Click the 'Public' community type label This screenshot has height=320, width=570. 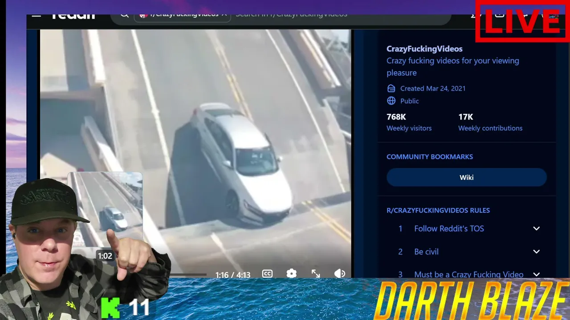410,101
